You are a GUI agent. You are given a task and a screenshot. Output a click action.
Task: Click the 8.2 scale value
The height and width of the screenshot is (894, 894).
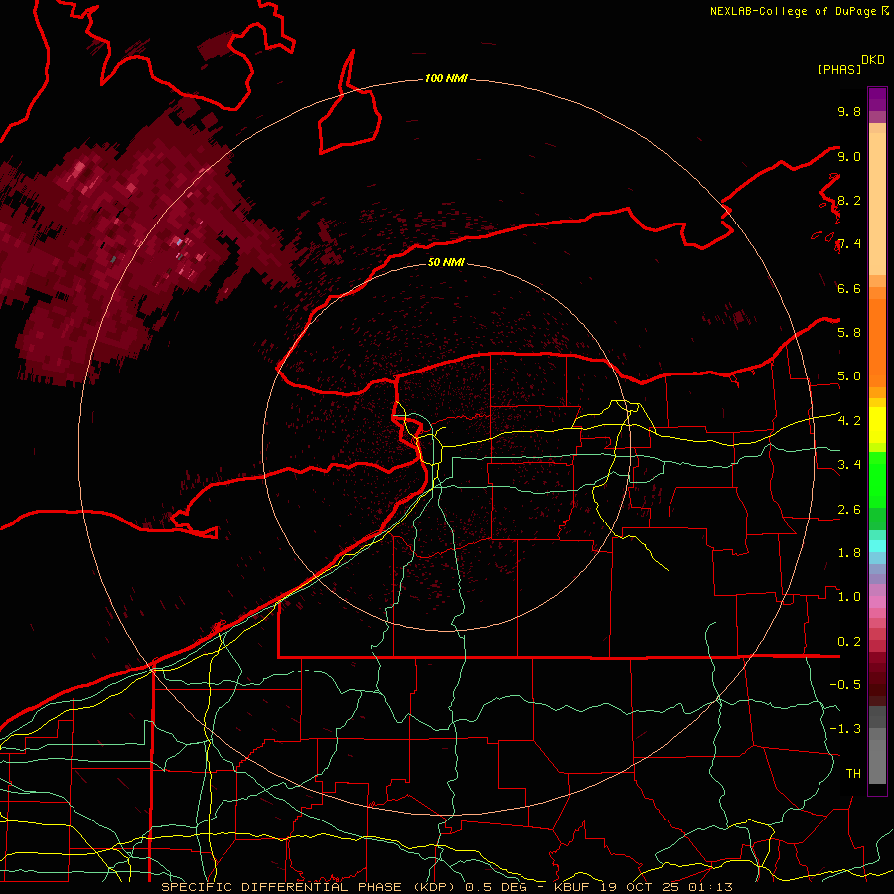coord(849,200)
